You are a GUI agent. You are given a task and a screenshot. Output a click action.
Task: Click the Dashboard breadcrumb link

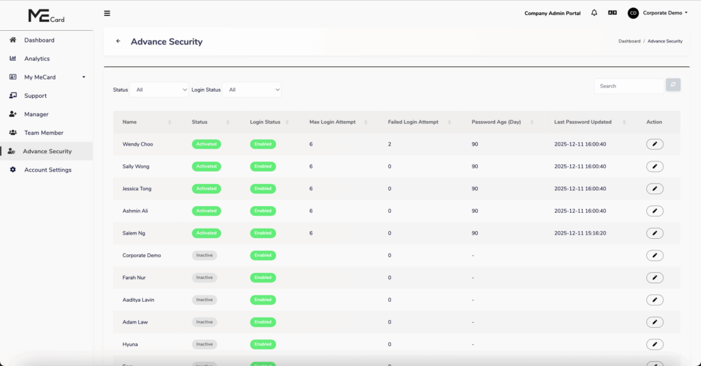click(629, 42)
